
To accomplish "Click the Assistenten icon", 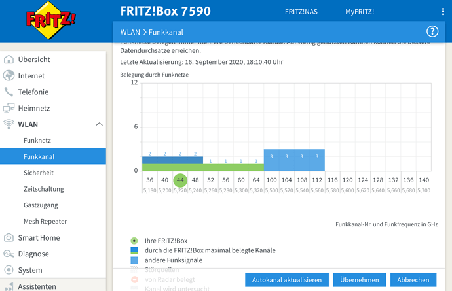I will pyautogui.click(x=9, y=286).
